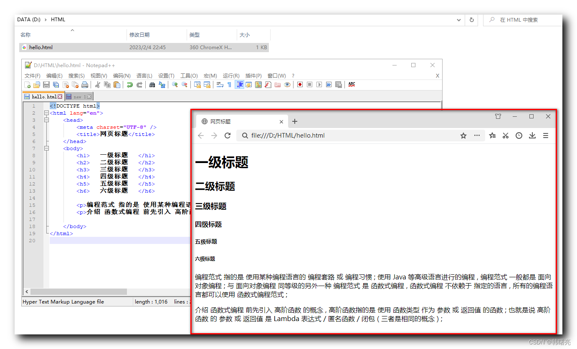Undo the last edit in Notepad++
The width and height of the screenshot is (577, 349).
[129, 85]
